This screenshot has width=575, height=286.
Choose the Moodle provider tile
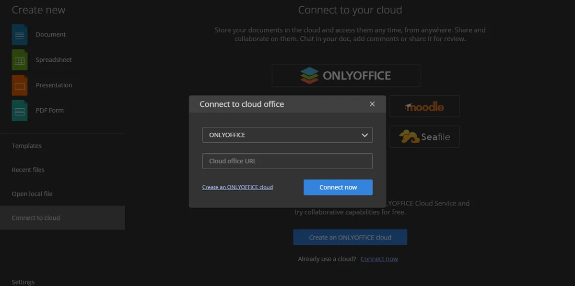click(424, 106)
